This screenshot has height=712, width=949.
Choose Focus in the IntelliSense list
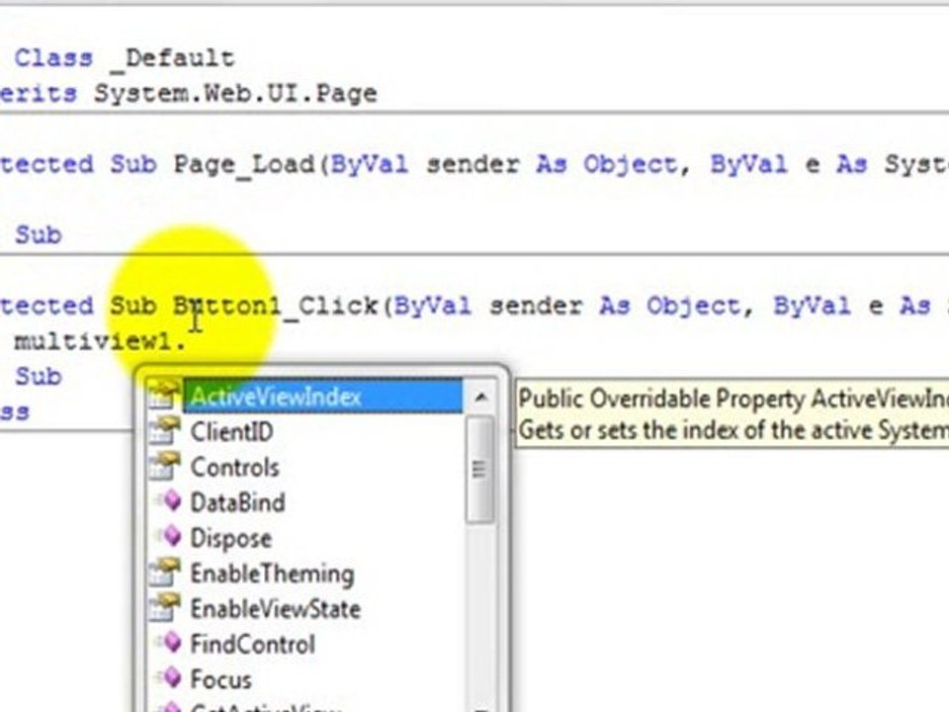click(x=220, y=679)
